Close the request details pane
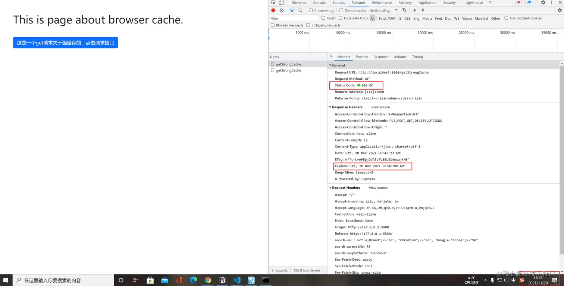 pos(331,57)
